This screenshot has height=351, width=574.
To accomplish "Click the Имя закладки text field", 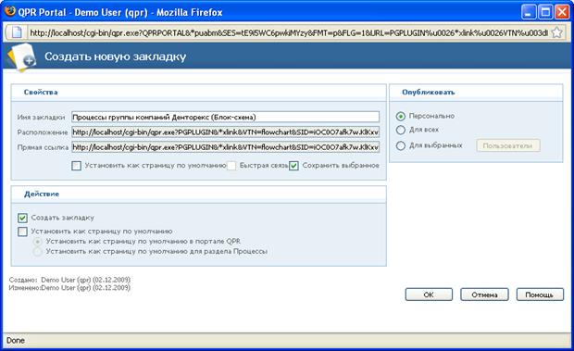I will [226, 117].
